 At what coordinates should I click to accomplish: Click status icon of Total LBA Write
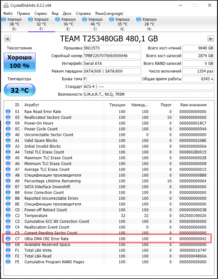pos(8,250)
